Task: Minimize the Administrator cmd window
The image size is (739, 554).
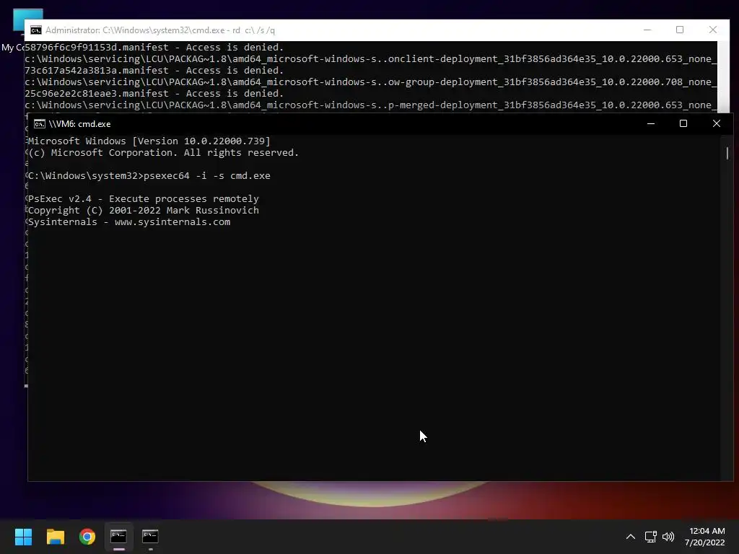Action: (x=647, y=30)
